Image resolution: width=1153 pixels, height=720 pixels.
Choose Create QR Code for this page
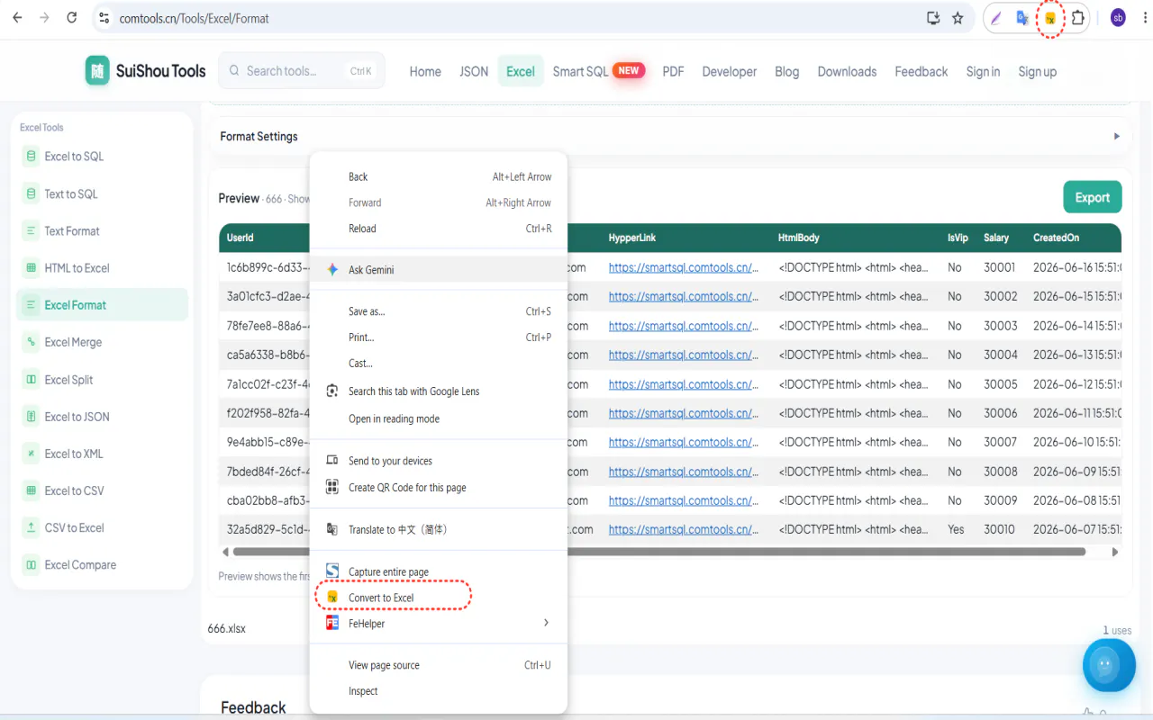click(x=439, y=488)
